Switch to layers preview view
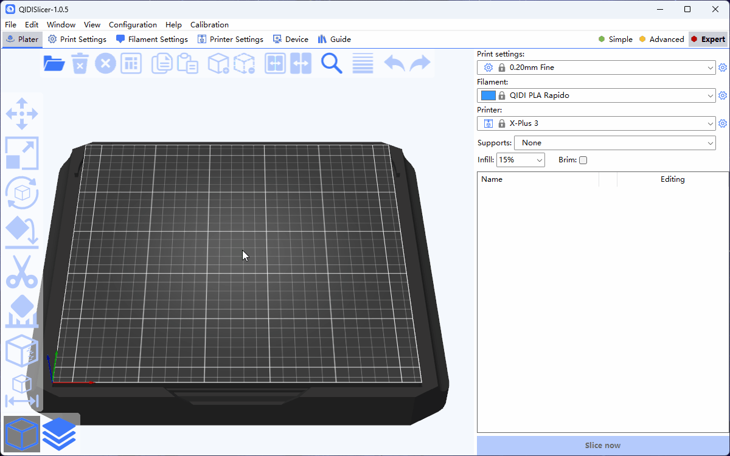This screenshot has width=730, height=456. click(x=60, y=434)
